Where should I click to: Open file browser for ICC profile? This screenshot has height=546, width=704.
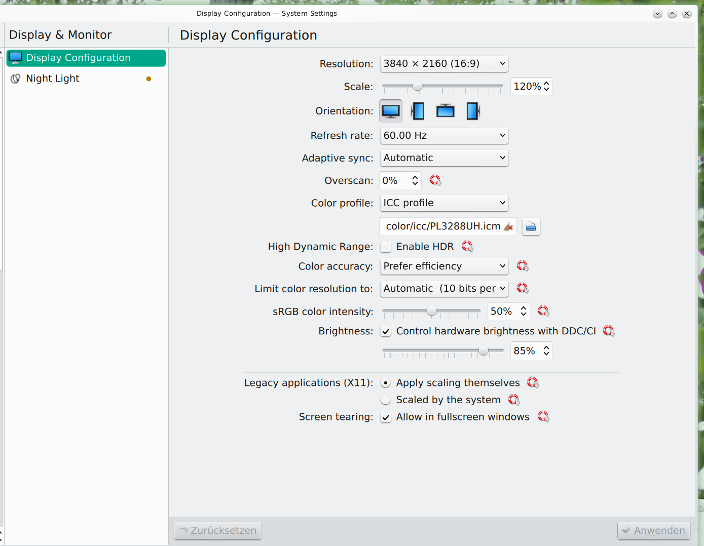click(531, 226)
